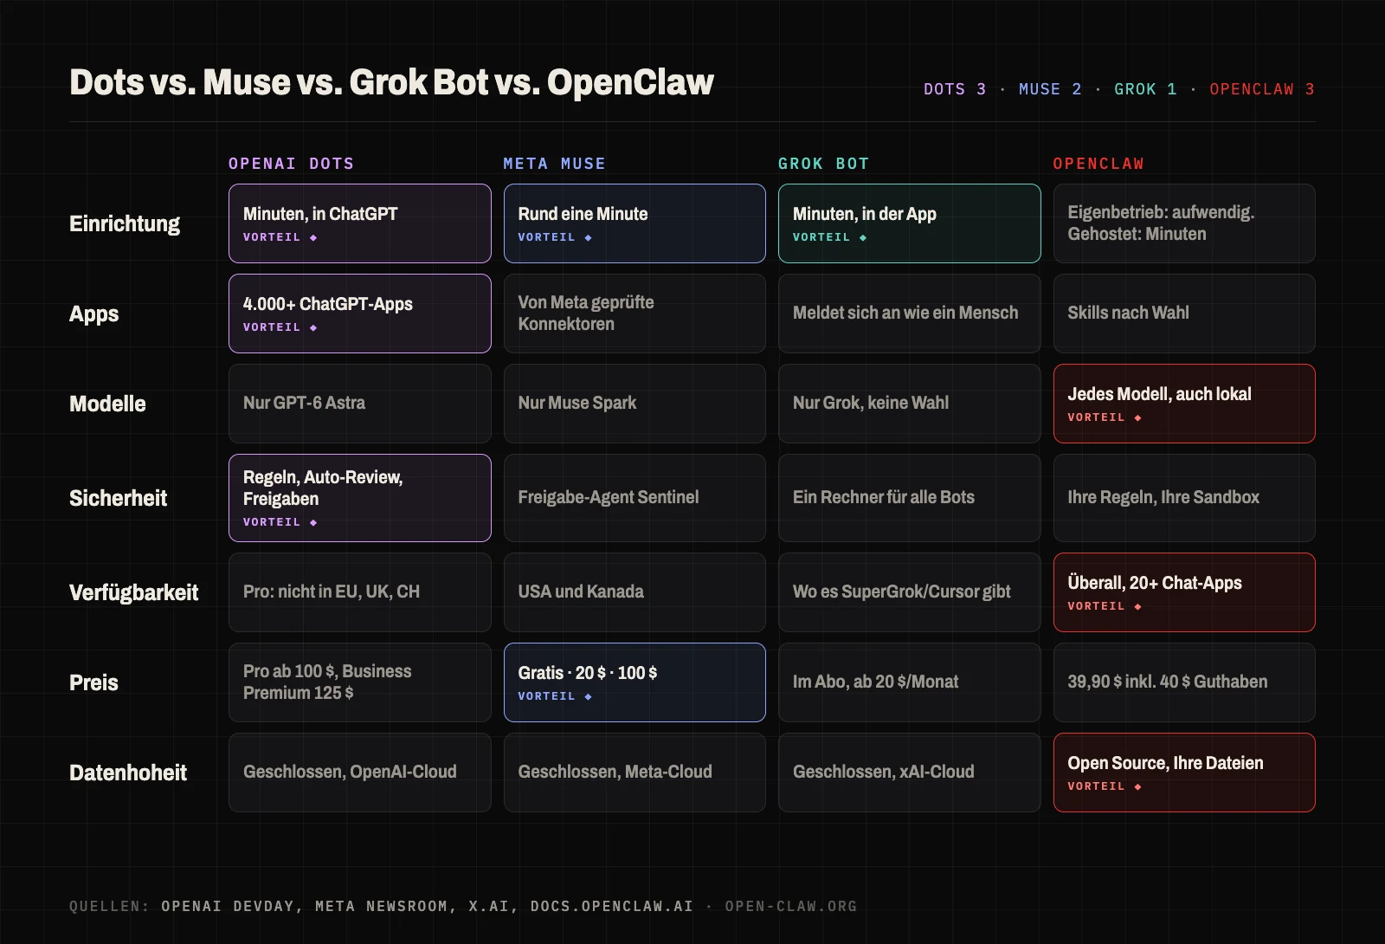Screen dimensions: 1385x944
Task: Click the 'Eigenbetrieb: aufwendig. Gehostet: Minuten' cell
Action: pos(1184,223)
